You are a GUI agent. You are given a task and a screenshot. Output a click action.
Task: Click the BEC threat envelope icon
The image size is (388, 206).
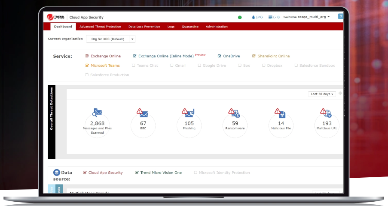pyautogui.click(x=142, y=113)
